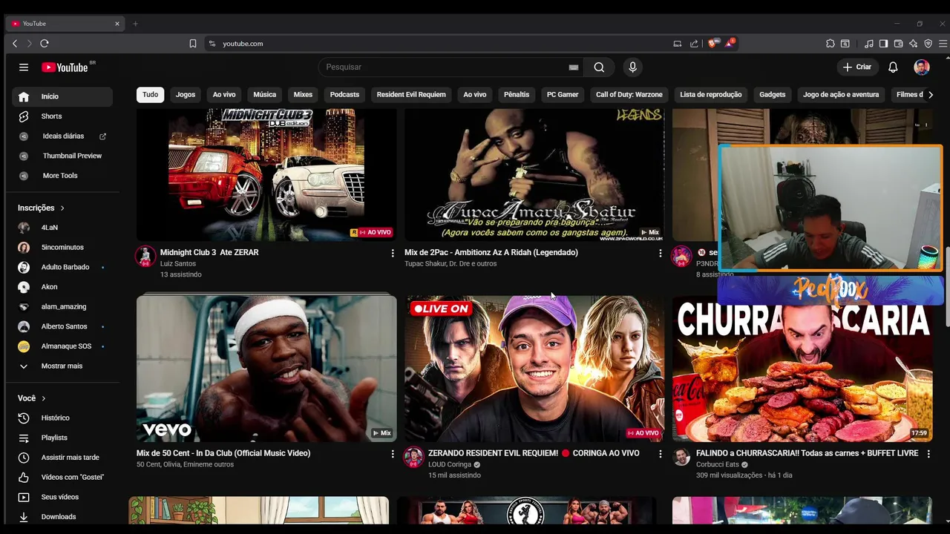This screenshot has width=950, height=534.
Task: Open Shorts in the sidebar
Action: 62,116
